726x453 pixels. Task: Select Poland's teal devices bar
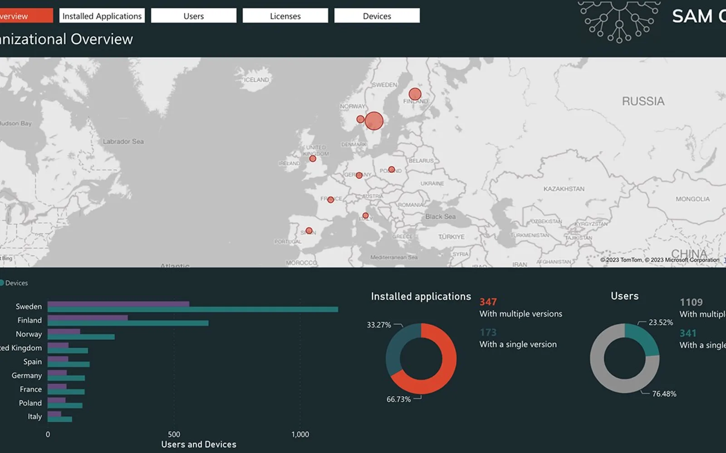(x=65, y=405)
